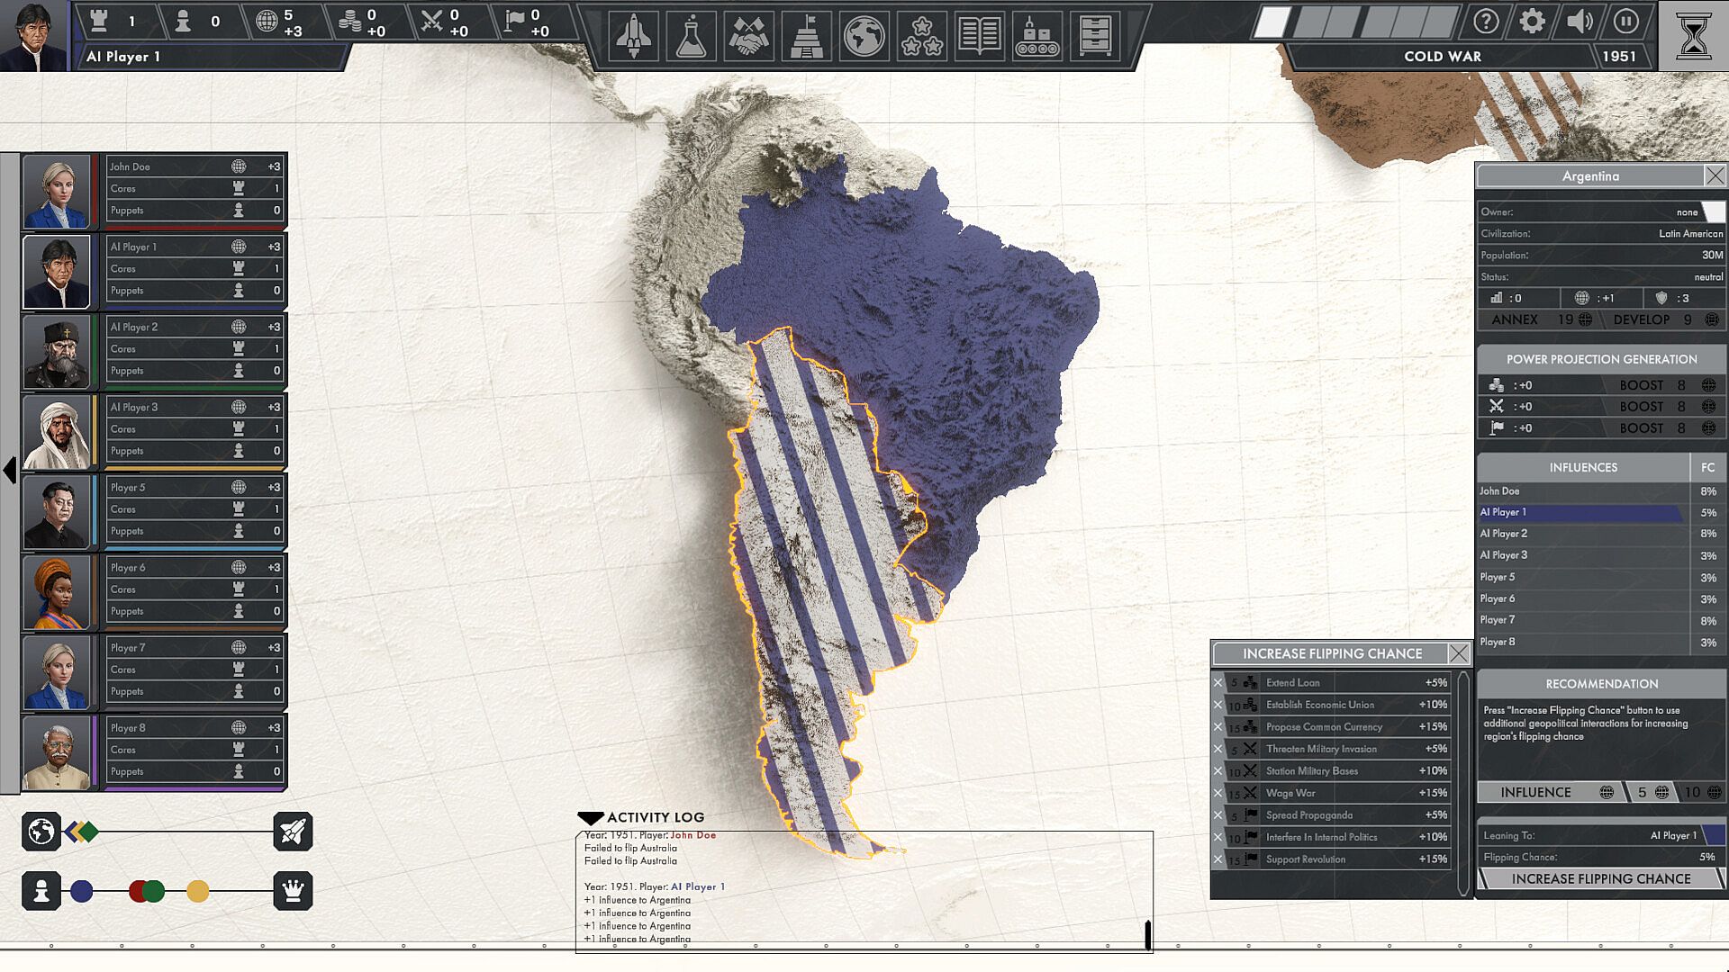The image size is (1729, 972).
Task: Pause the game
Action: (x=1625, y=22)
